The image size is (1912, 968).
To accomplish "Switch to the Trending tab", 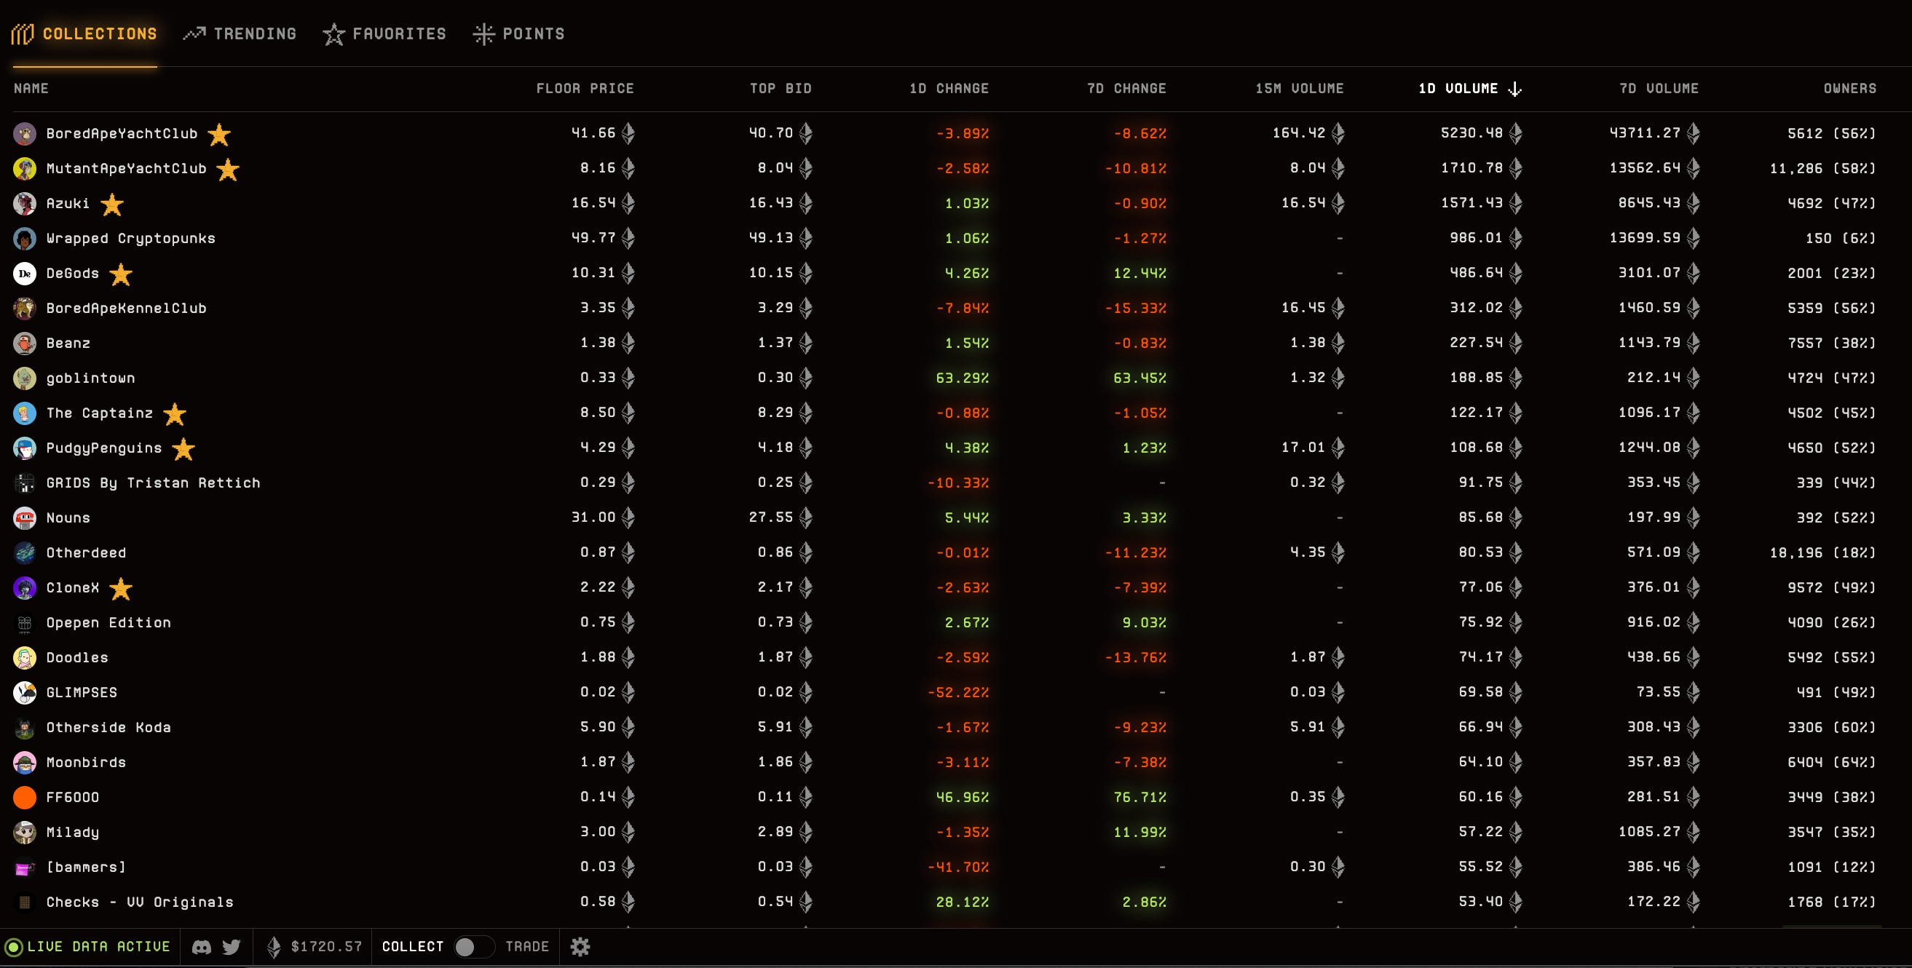I will pyautogui.click(x=240, y=34).
